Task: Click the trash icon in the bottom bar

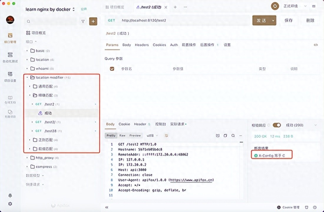Action: click(x=307, y=207)
